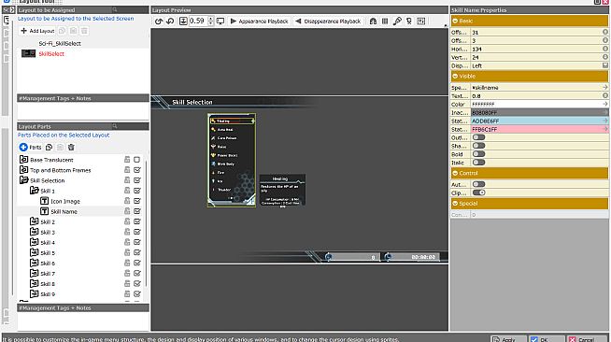
Task: Toggle the Outline switch in properties
Action: point(478,137)
